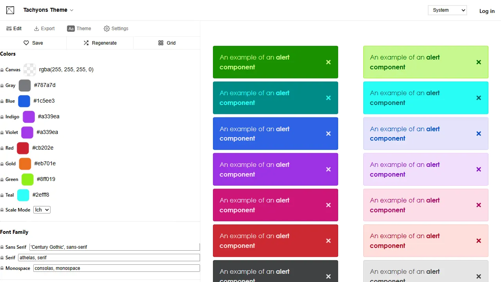Image resolution: width=501 pixels, height=282 pixels.
Task: Click the Export download icon
Action: click(36, 29)
